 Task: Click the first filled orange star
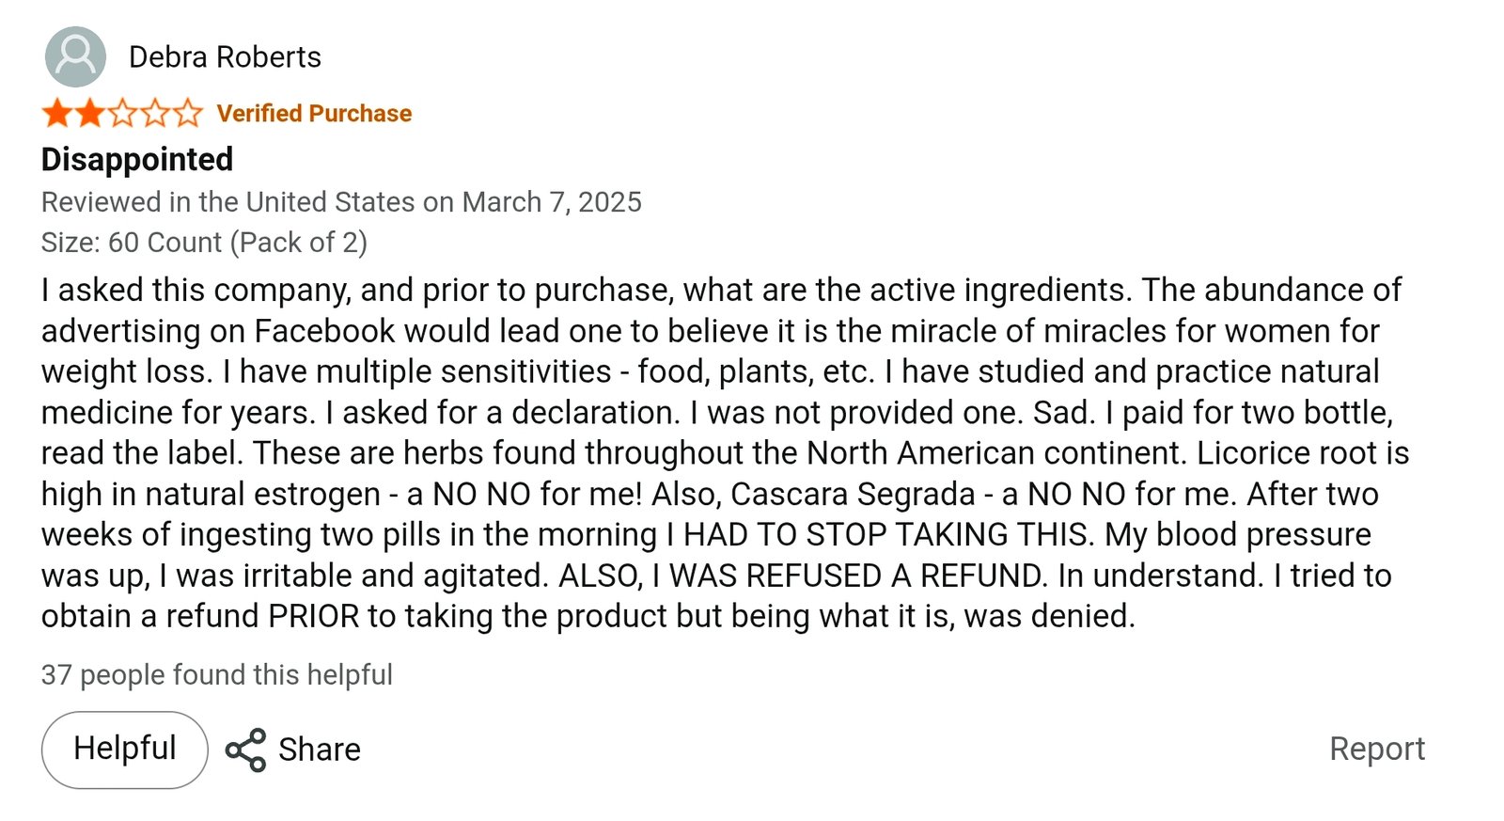coord(57,114)
